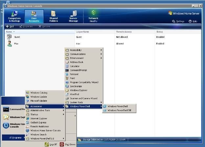The image size is (205, 147).
Task: Open the console Settings
Action: pos(178,21)
